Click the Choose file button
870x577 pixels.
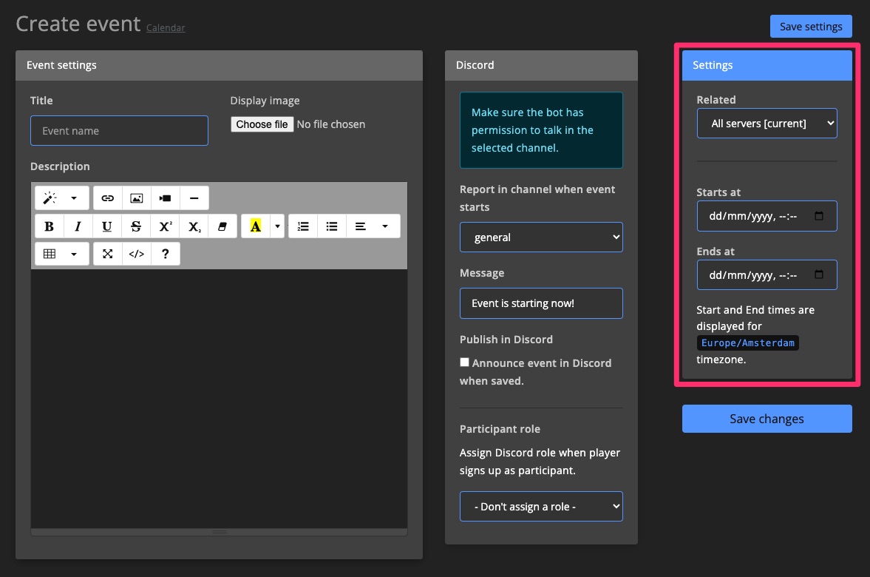262,124
